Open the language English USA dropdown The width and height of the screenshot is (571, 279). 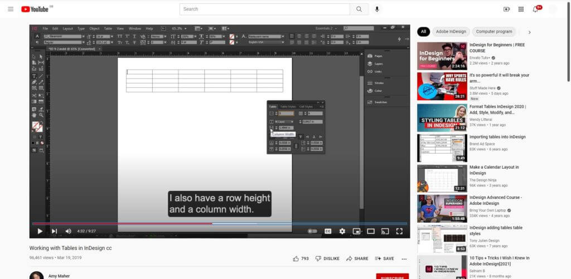[266, 42]
